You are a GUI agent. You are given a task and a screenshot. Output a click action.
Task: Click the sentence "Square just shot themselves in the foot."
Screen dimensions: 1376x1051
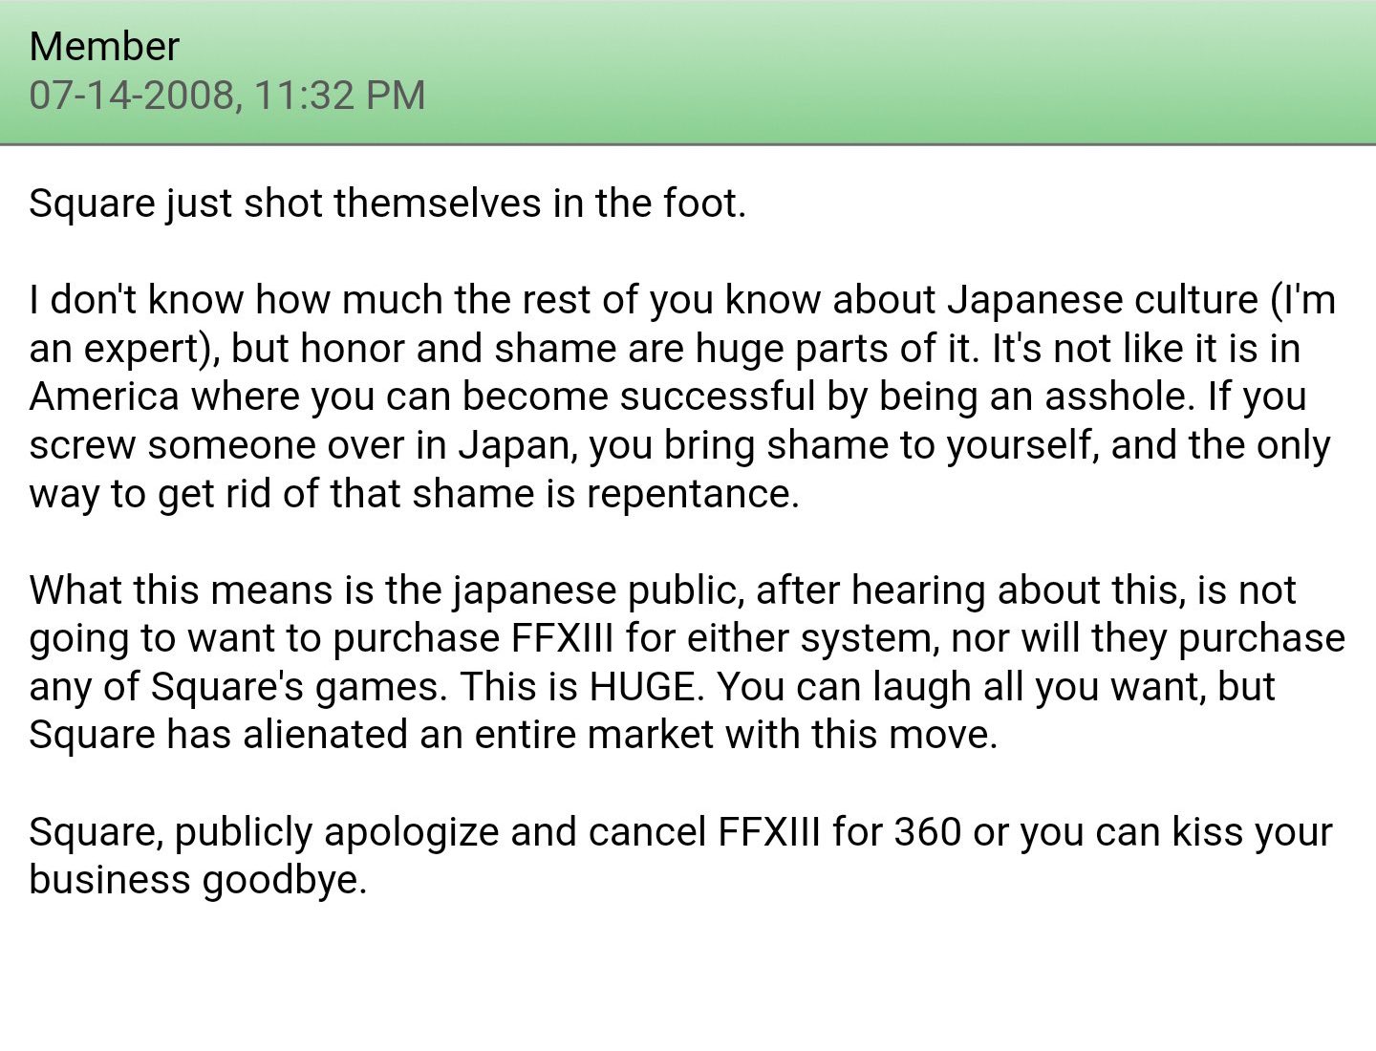[x=387, y=204]
